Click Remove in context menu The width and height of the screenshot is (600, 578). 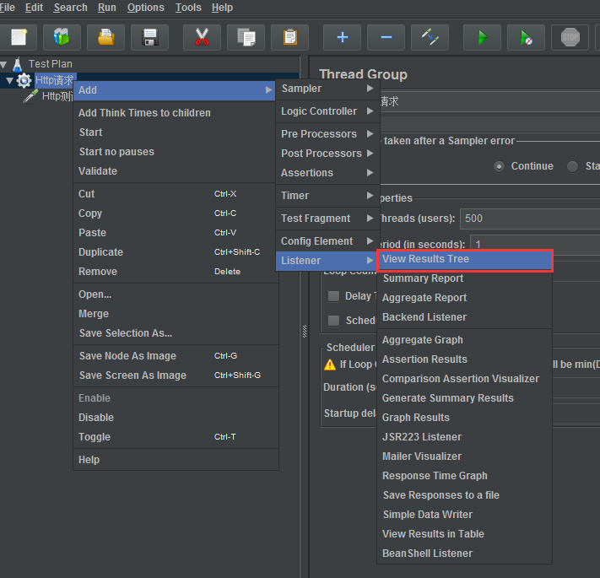(176, 272)
